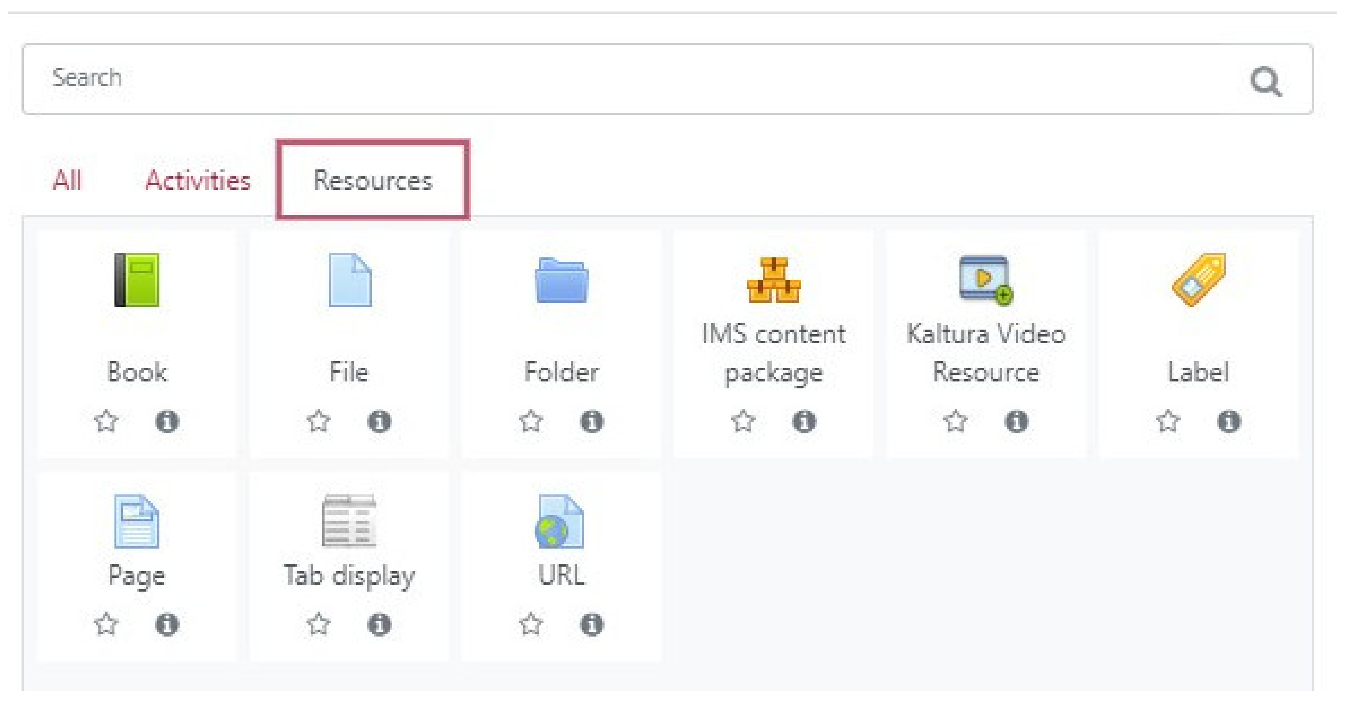
Task: Show info about Page resource
Action: coord(167,624)
